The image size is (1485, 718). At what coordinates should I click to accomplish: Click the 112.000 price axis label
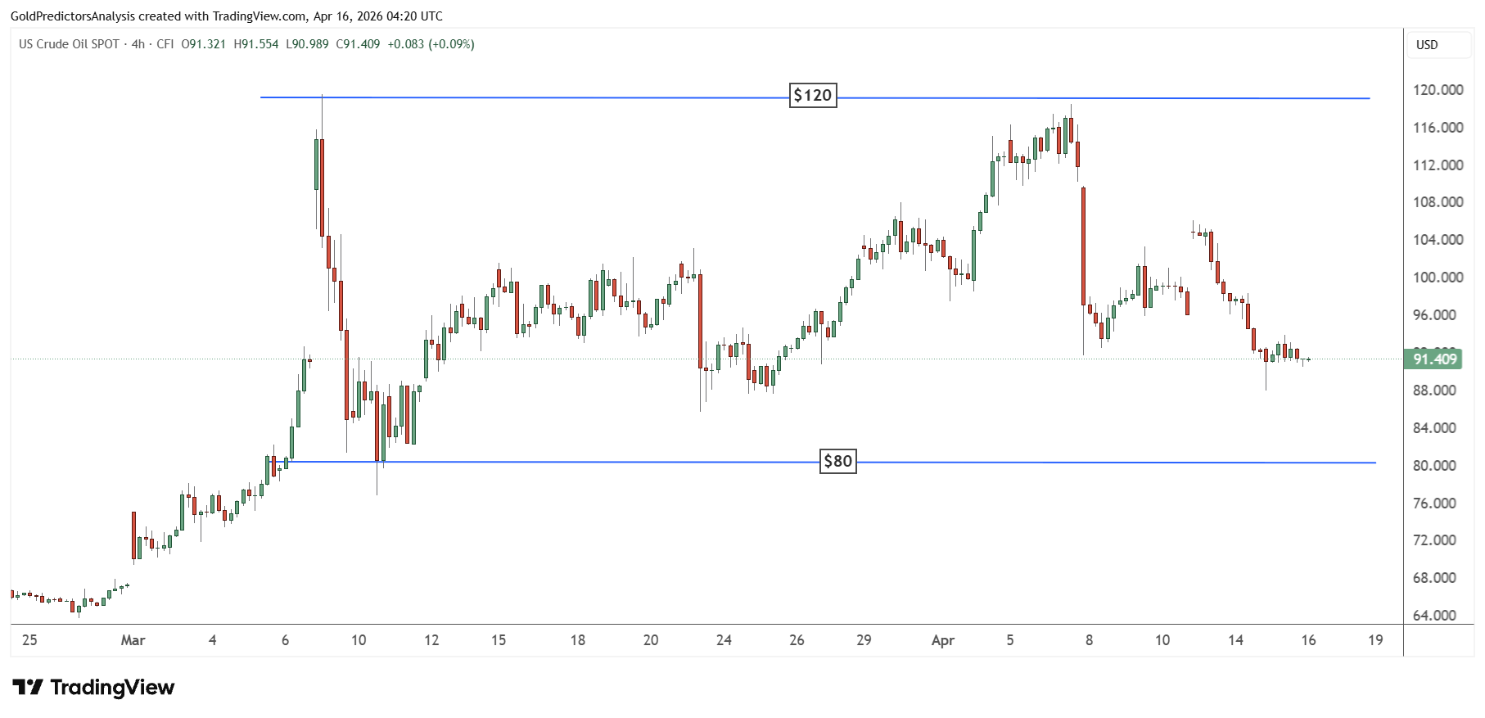pyautogui.click(x=1438, y=165)
